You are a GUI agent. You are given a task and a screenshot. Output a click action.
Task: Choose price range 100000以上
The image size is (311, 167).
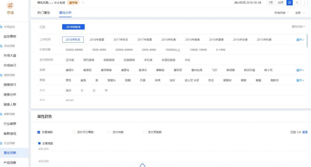coord(173,50)
